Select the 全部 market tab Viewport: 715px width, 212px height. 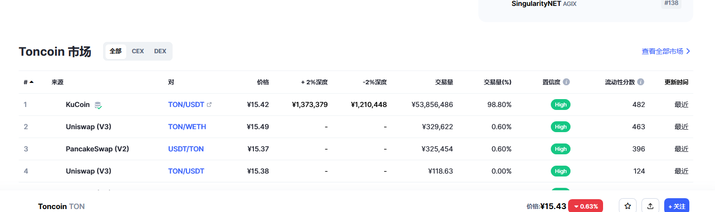pyautogui.click(x=115, y=51)
